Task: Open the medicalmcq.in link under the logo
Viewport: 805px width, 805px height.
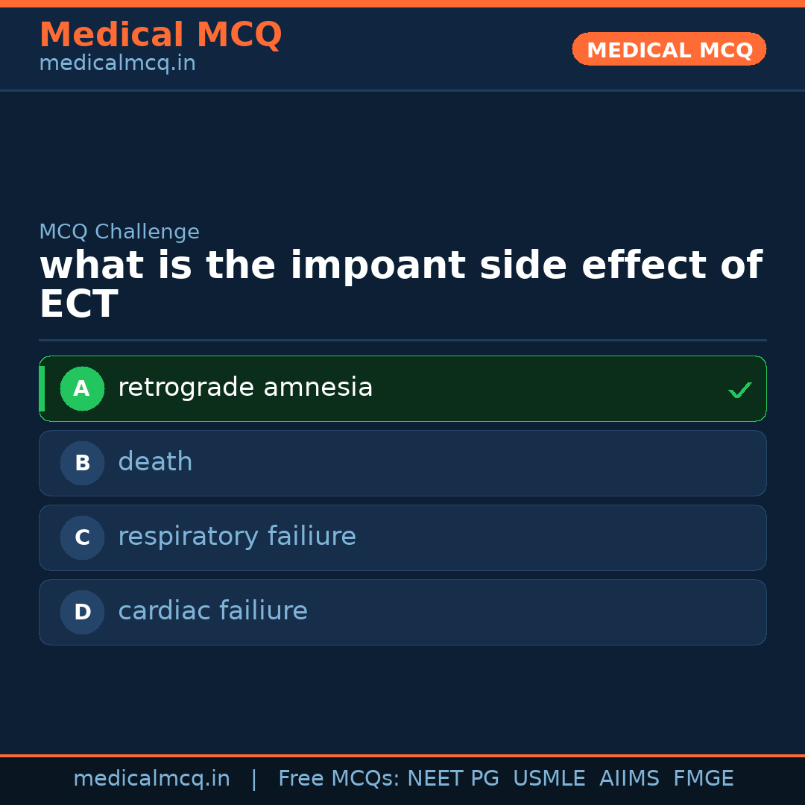Action: pyautogui.click(x=117, y=63)
